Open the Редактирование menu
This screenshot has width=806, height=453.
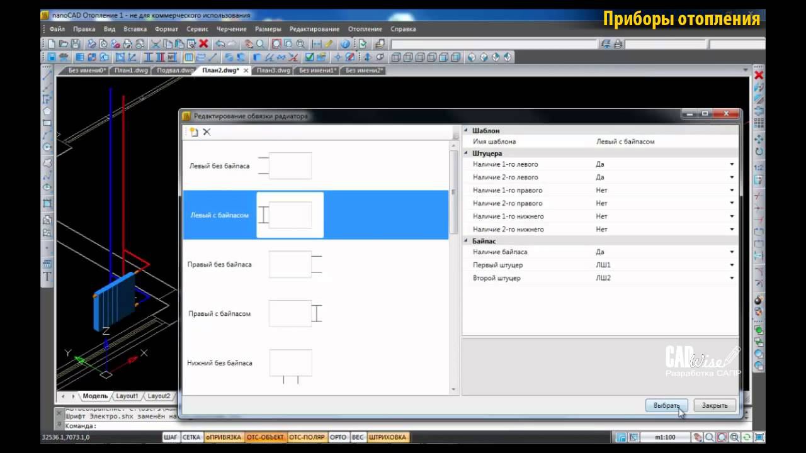(x=314, y=29)
